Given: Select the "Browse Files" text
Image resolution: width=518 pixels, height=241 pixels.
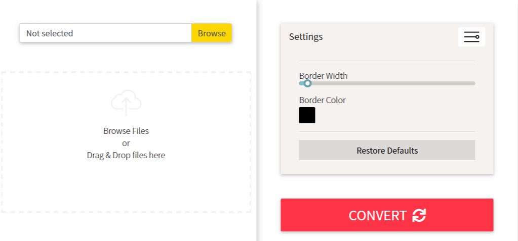Looking at the screenshot, I should (126, 131).
